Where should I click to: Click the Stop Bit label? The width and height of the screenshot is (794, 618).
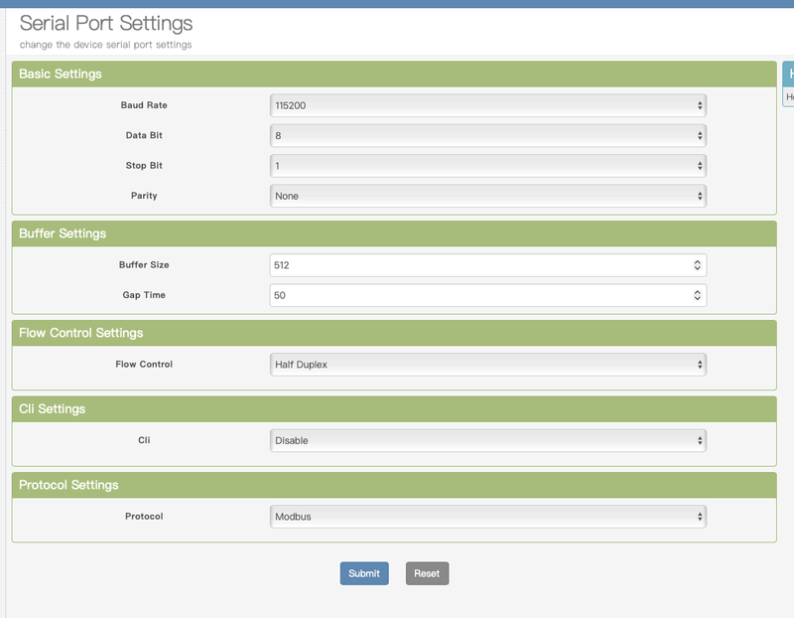[144, 165]
